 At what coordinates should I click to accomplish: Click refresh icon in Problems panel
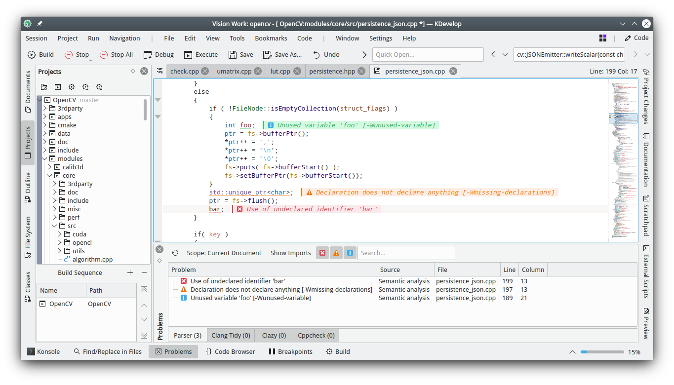pos(175,253)
